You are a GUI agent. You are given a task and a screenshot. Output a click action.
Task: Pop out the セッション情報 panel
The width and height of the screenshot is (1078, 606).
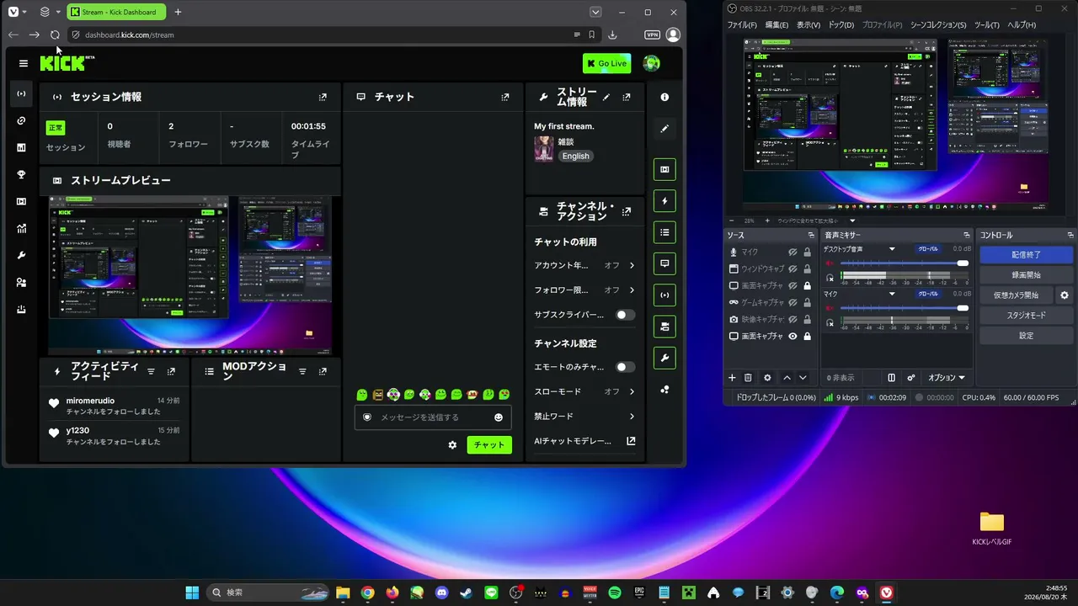click(323, 97)
